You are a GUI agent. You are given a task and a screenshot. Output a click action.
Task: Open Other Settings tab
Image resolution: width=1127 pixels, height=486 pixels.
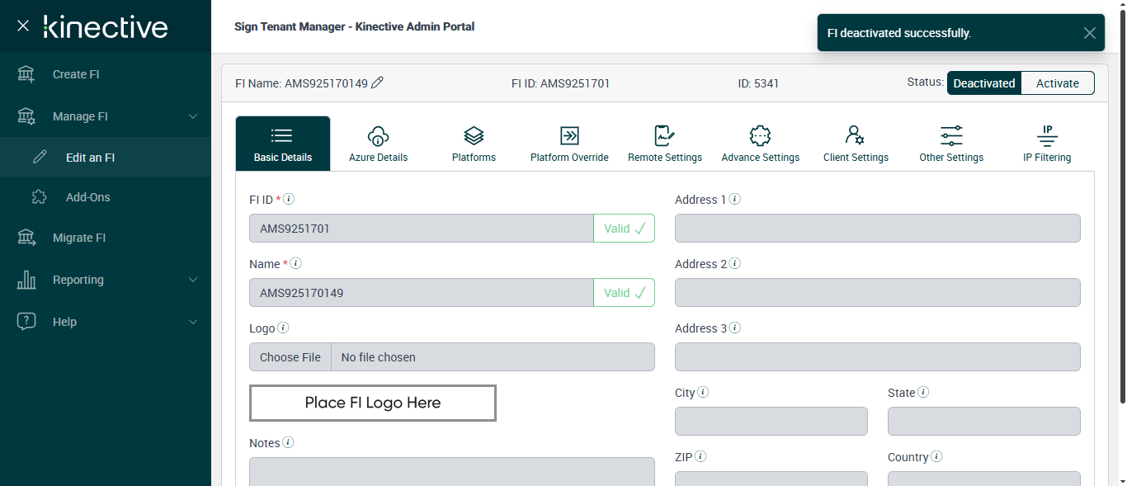[951, 144]
